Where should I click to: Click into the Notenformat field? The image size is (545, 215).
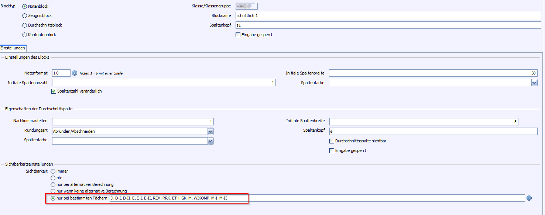[x=61, y=73]
